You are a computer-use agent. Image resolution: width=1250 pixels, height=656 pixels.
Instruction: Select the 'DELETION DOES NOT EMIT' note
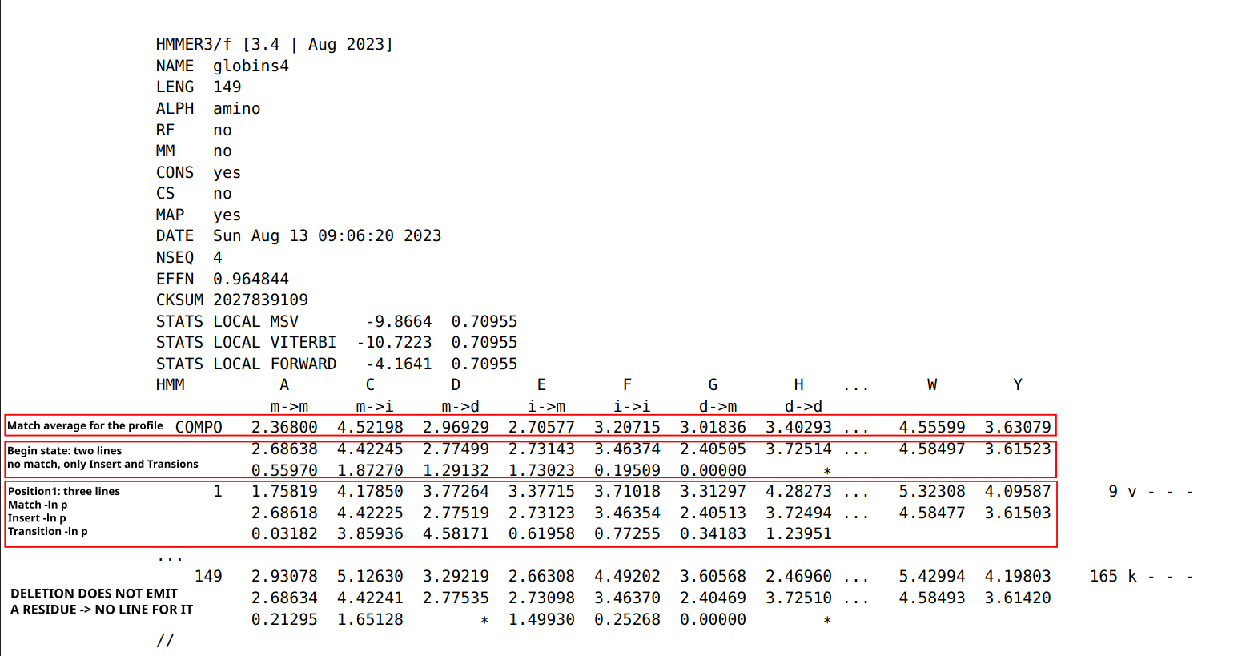94,594
